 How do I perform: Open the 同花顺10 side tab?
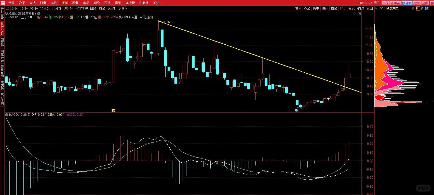pyautogui.click(x=2, y=56)
